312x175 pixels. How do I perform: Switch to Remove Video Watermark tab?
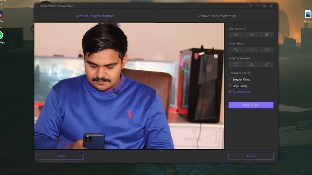point(217,16)
